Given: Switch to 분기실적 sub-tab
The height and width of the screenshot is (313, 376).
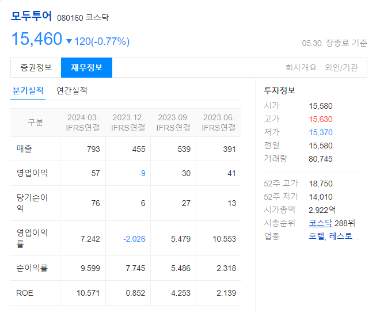Looking at the screenshot, I should point(28,91).
